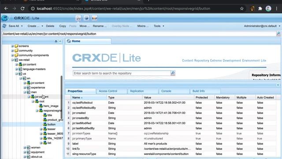Collapse the tree panel with the double-arrow icon

60,41
